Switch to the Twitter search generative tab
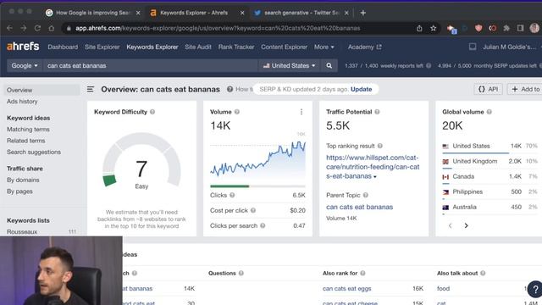 click(301, 13)
